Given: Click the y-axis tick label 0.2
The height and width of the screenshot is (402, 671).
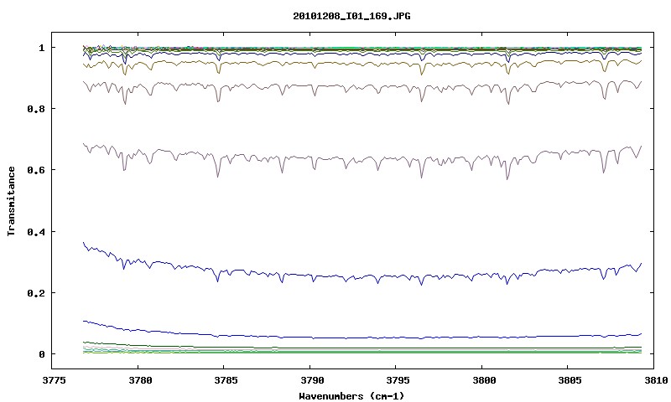Looking at the screenshot, I should point(36,293).
